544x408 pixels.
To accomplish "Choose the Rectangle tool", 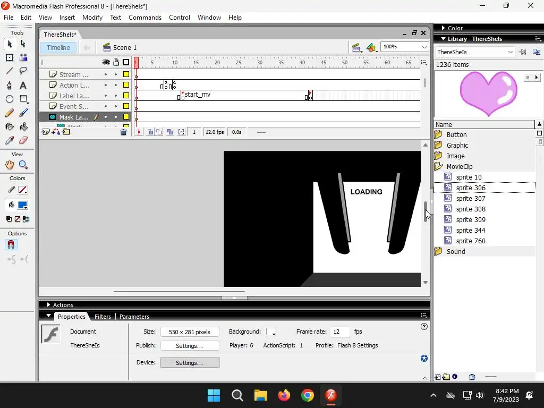I will [23, 99].
